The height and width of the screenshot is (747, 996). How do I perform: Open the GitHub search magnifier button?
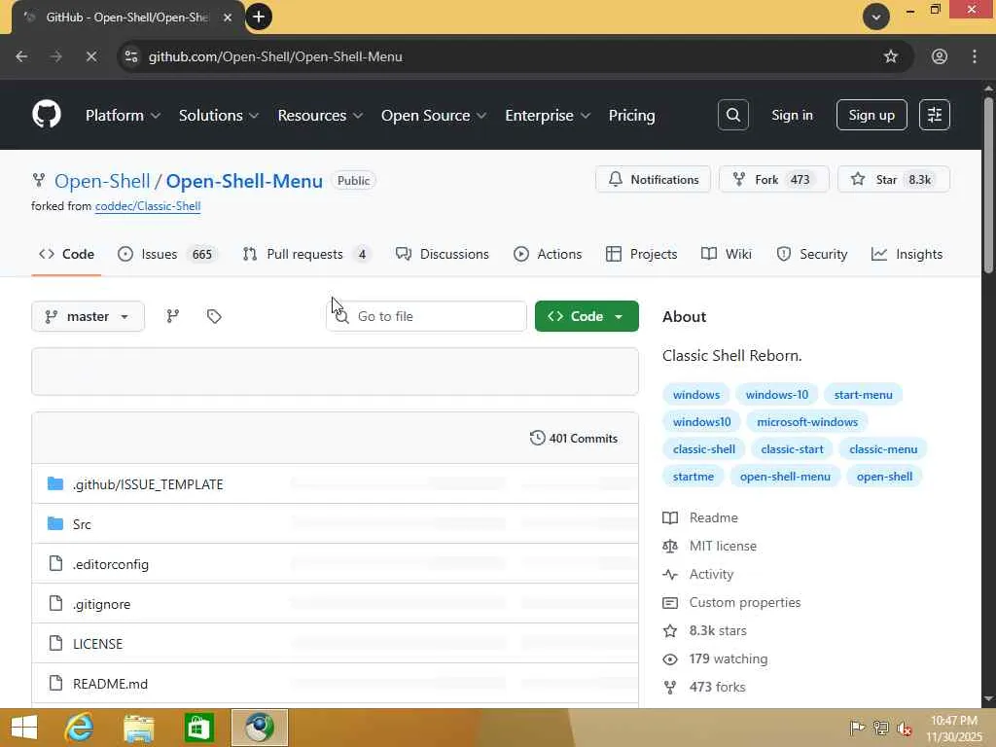pos(733,115)
